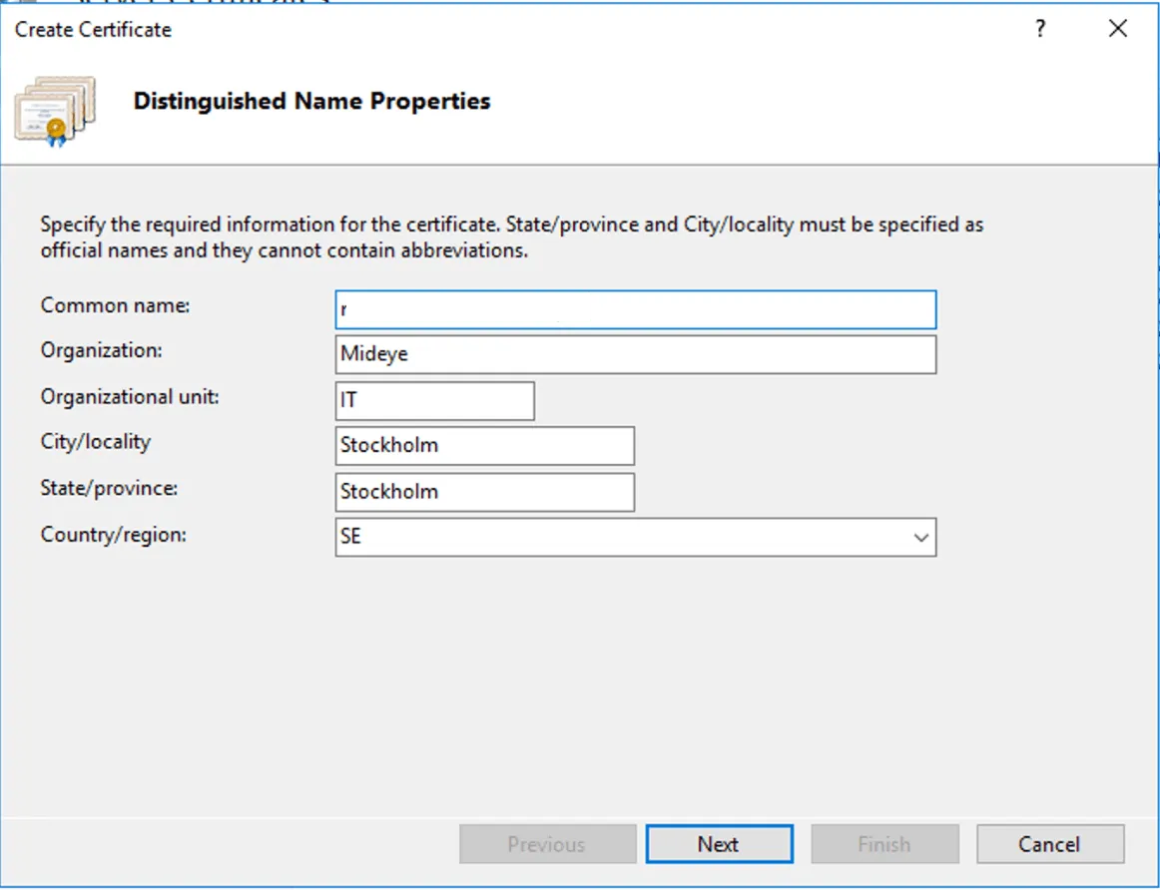Viewport: 1160px width, 890px height.
Task: Select the State/province input field
Action: 484,492
